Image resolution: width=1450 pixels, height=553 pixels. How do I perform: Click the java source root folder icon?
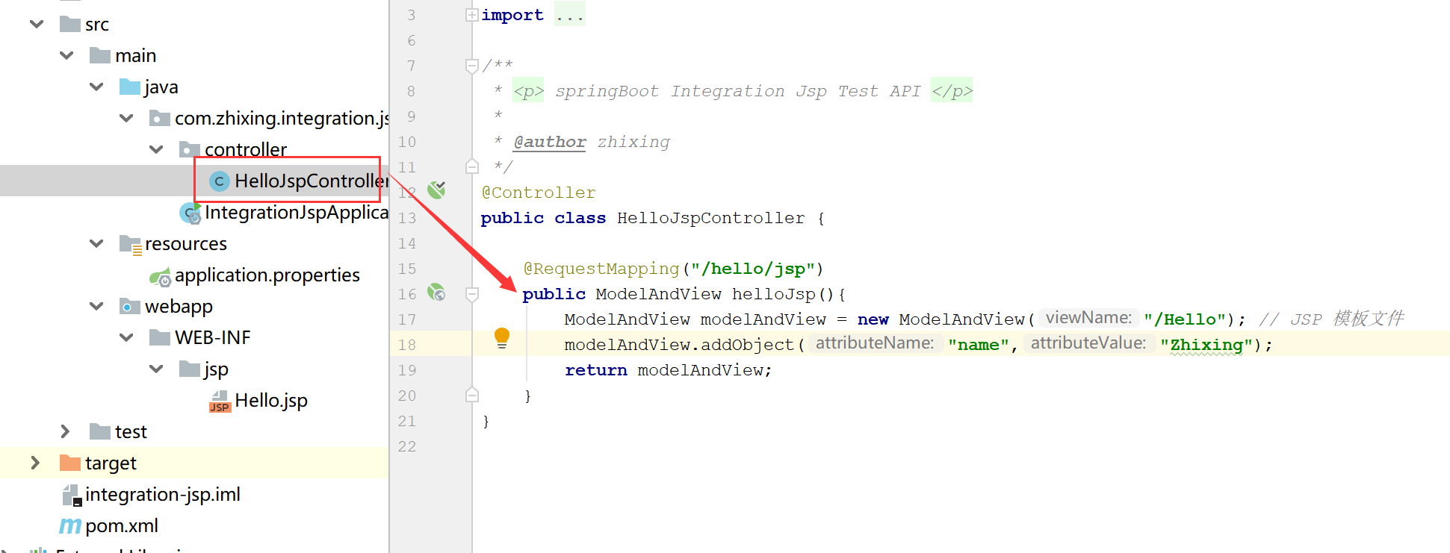(x=130, y=87)
